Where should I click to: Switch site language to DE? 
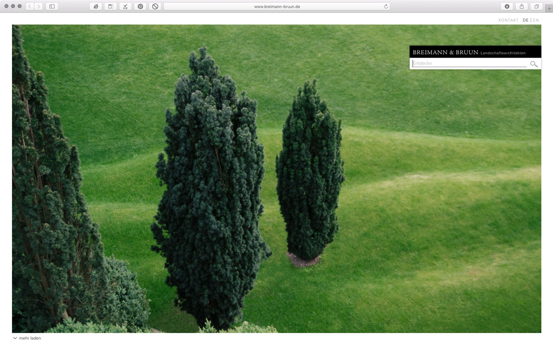526,20
